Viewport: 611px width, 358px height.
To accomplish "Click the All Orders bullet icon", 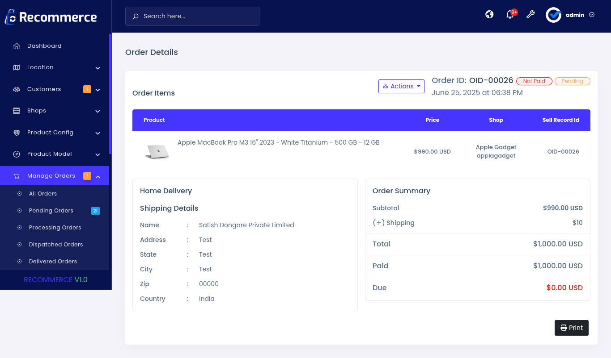I will 19,194.
